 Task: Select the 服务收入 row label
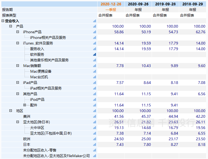tap(37, 49)
